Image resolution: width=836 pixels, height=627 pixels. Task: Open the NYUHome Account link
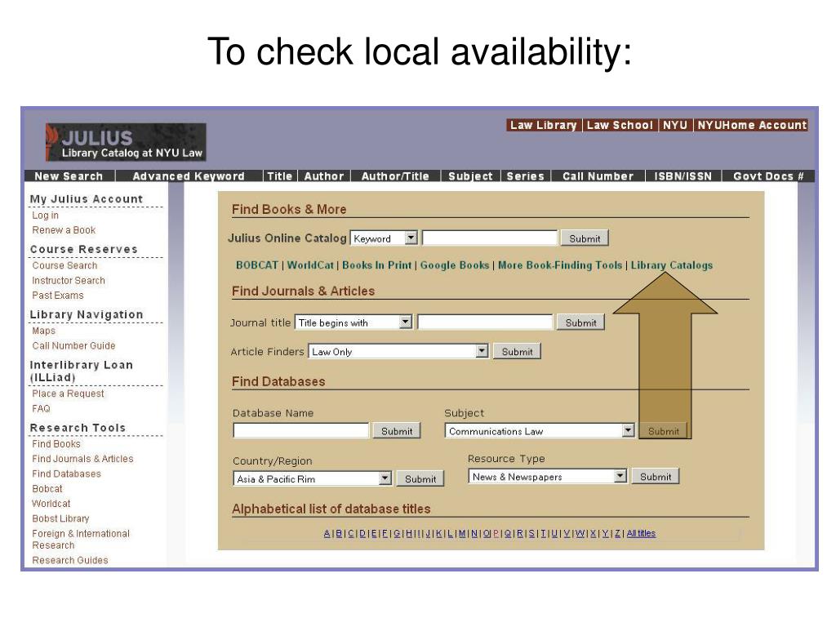tap(752, 125)
